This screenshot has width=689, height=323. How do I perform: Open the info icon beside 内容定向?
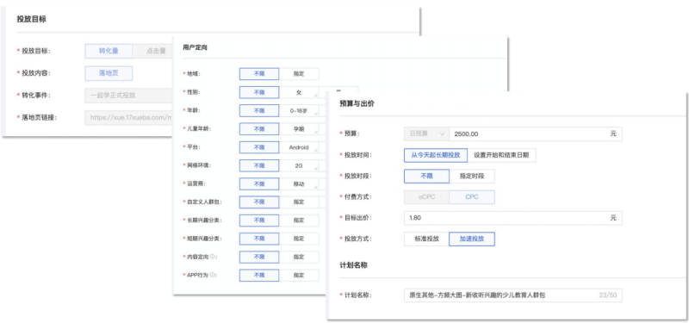(212, 257)
